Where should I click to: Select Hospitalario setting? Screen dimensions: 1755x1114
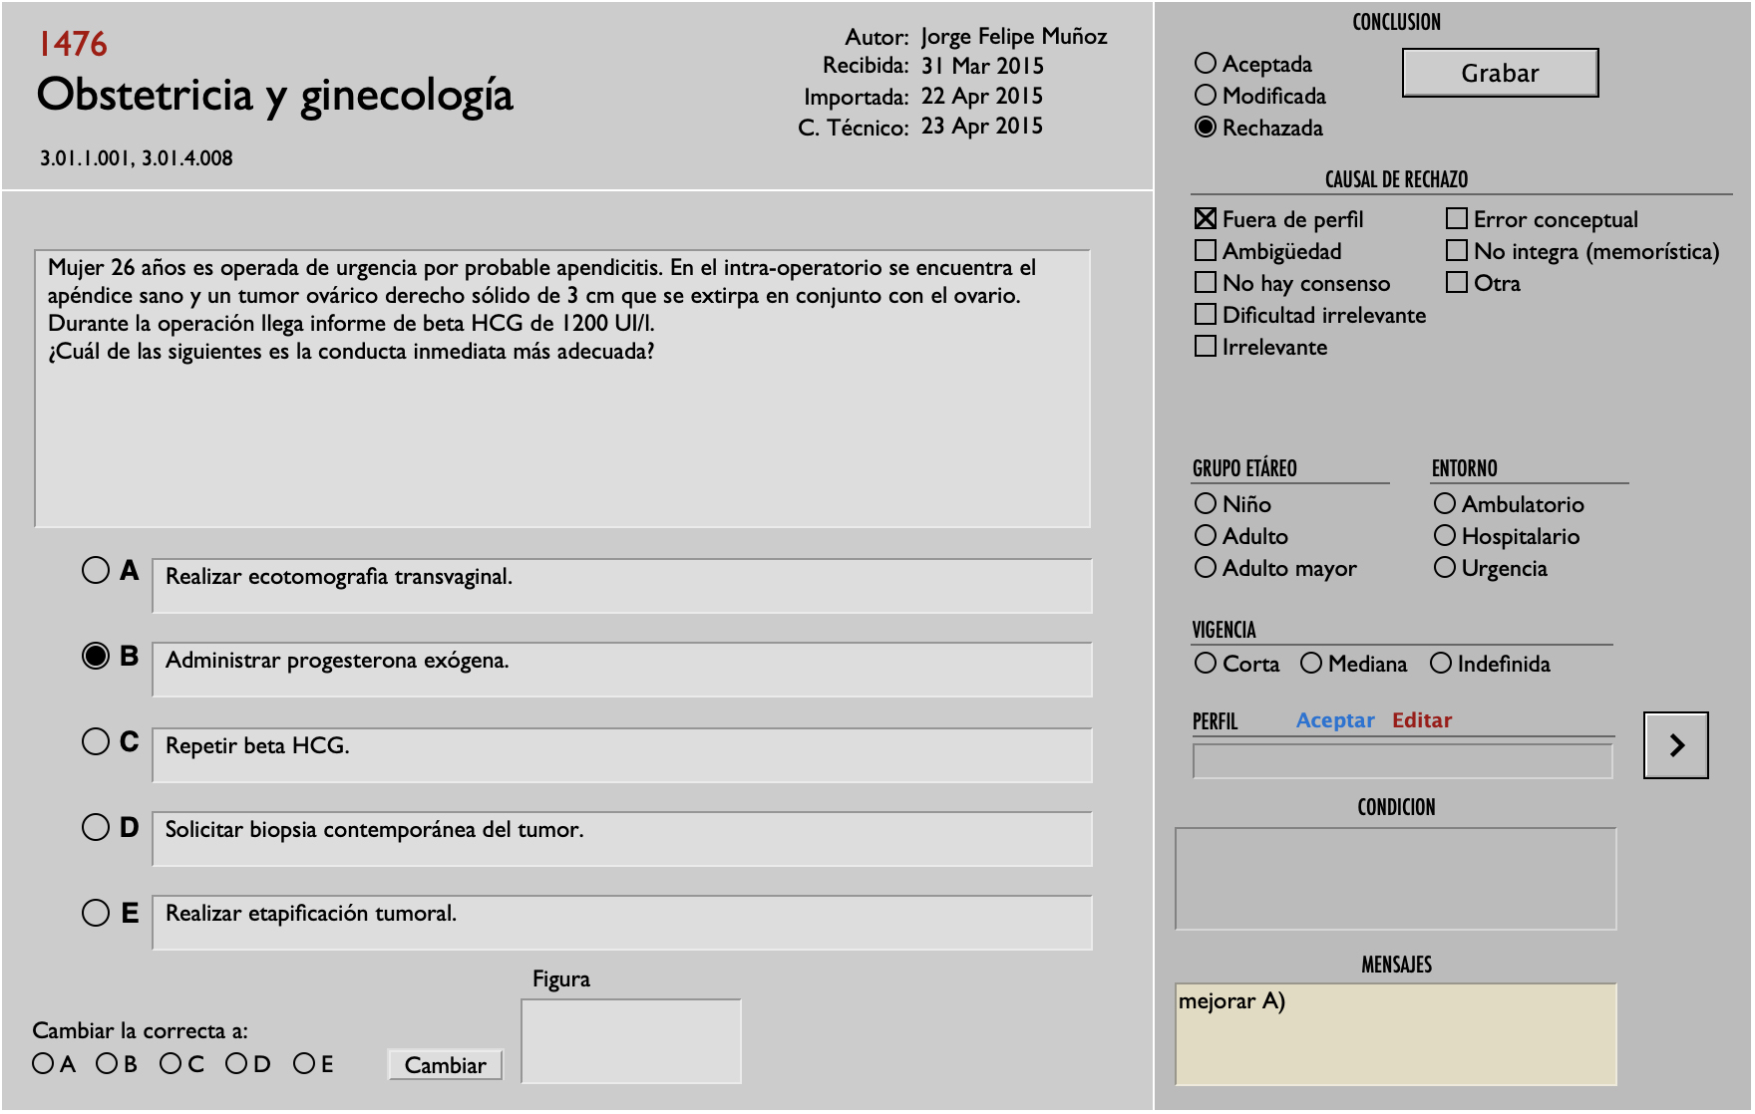[1444, 536]
